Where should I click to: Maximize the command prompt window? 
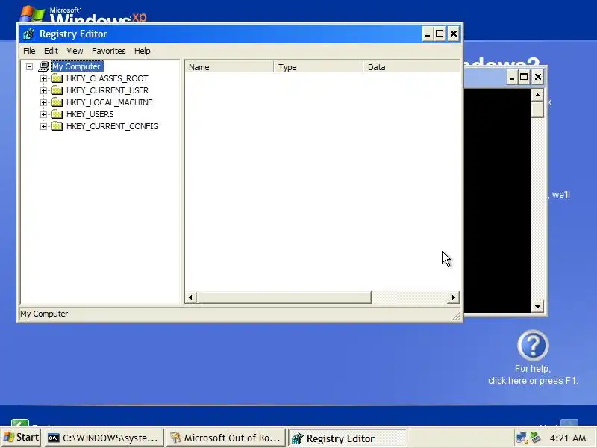click(x=525, y=78)
